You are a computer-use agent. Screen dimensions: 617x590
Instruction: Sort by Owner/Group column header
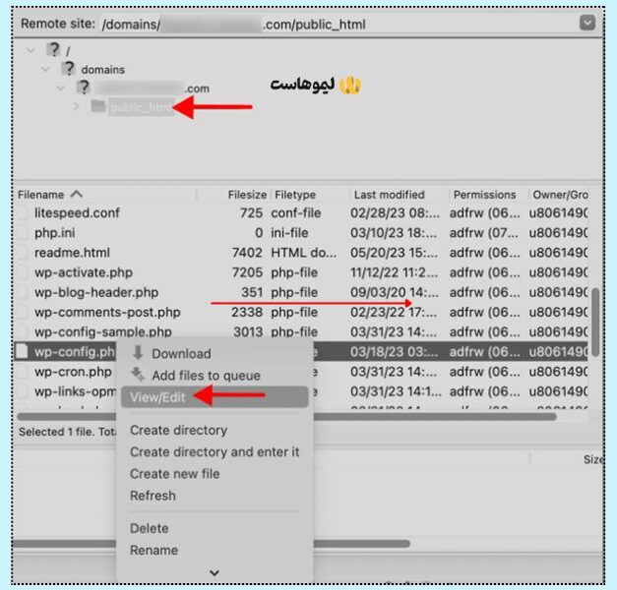560,195
